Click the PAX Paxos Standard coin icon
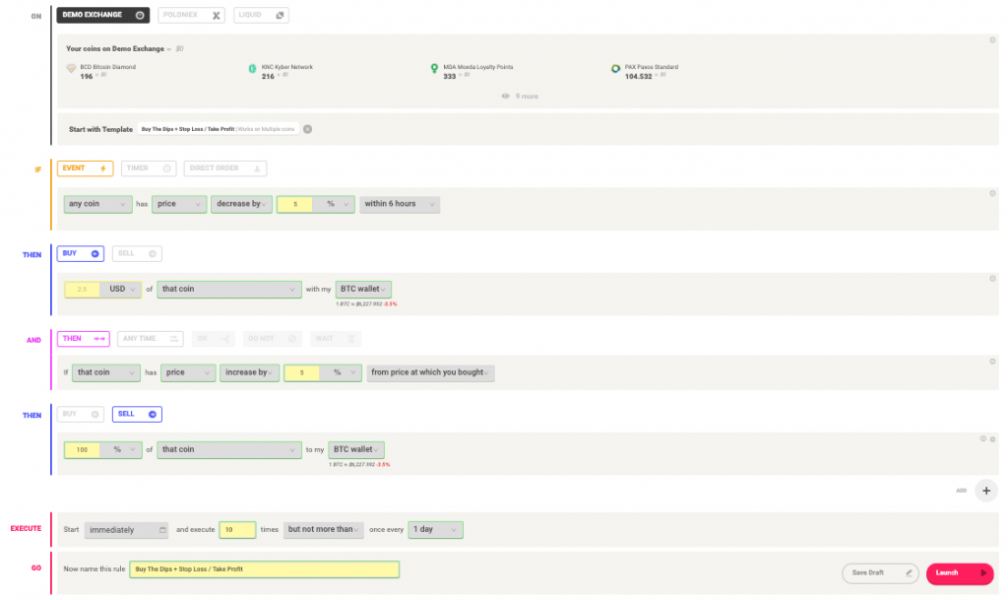 click(616, 68)
